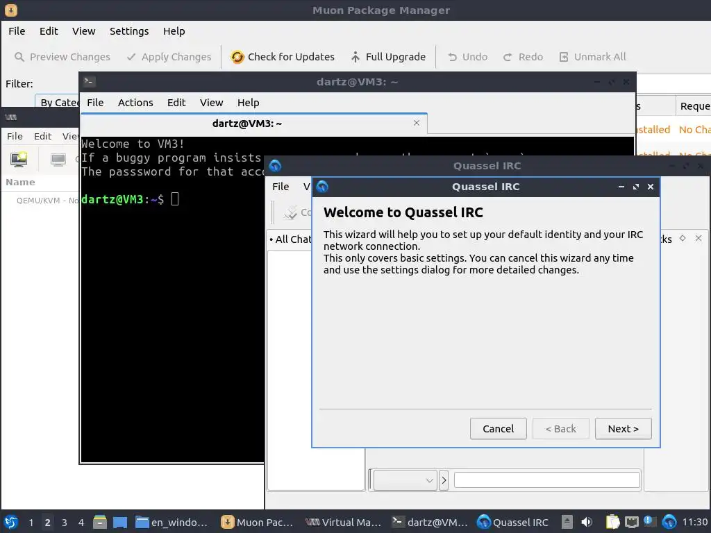Open Edit menu in Virtual Machine Manager
Viewport: 711px width, 533px height.
coord(42,137)
